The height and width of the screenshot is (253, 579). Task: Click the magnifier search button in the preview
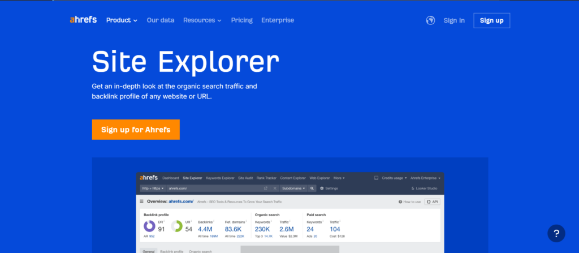pyautogui.click(x=312, y=188)
